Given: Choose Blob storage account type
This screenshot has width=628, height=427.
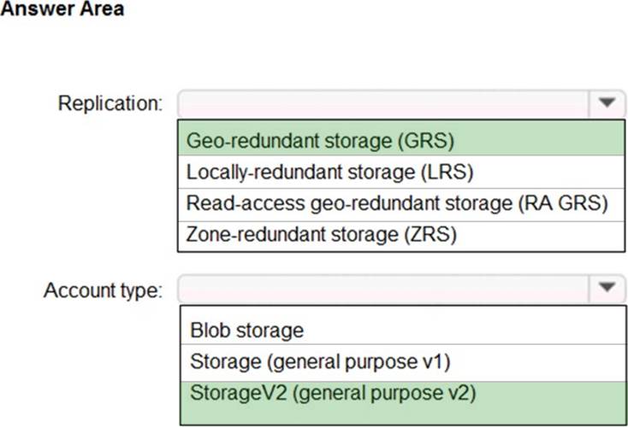Looking at the screenshot, I should (247, 330).
